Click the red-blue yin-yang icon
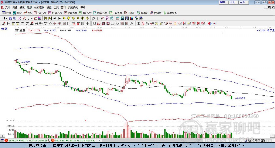The width and height of the screenshot is (275, 148). [x=210, y=23]
